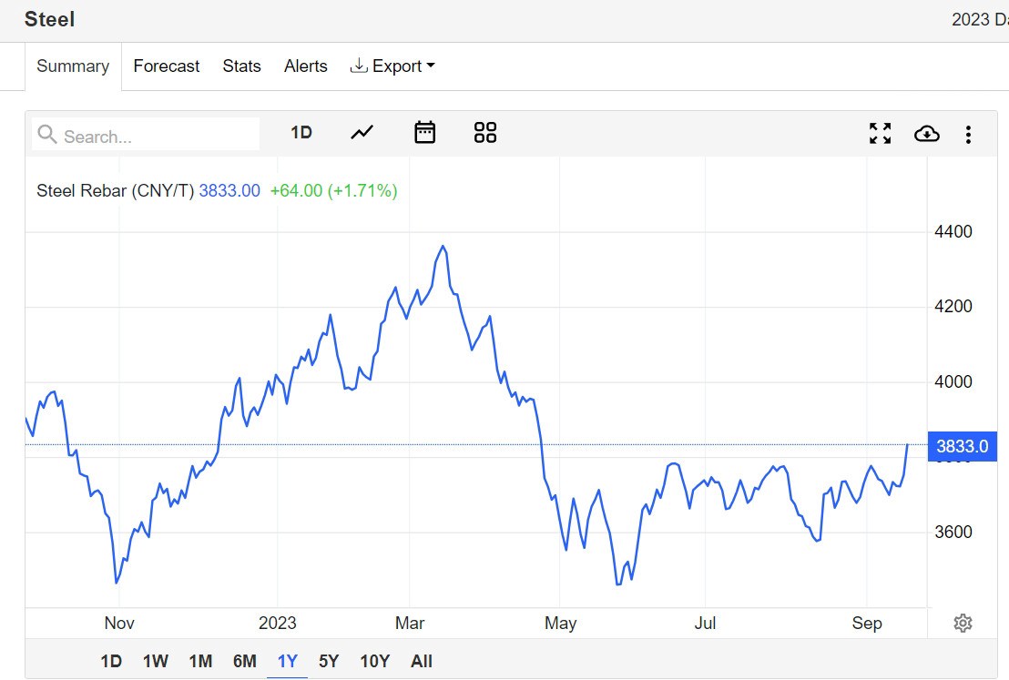The width and height of the screenshot is (1009, 680).
Task: Select the 6M time range
Action: 245,661
